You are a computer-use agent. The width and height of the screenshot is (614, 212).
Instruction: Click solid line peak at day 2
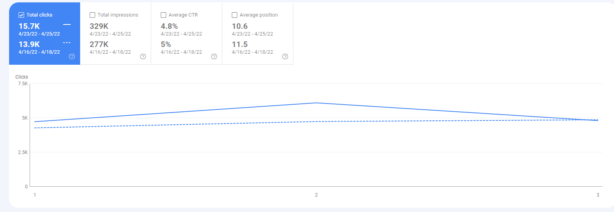(316, 103)
